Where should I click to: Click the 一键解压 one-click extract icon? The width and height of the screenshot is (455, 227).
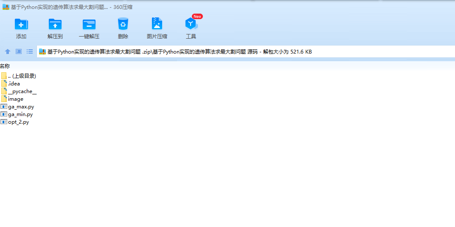point(89,24)
